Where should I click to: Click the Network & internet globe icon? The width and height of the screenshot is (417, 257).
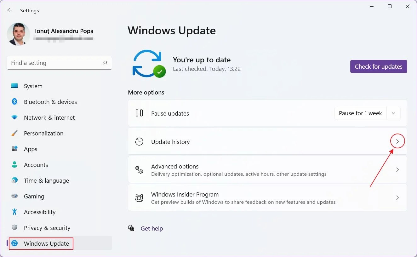tap(14, 117)
